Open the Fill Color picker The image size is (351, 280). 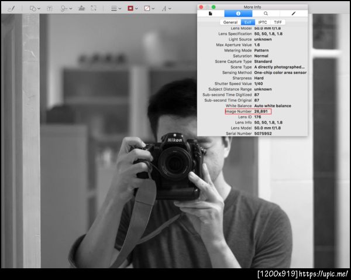(149, 9)
